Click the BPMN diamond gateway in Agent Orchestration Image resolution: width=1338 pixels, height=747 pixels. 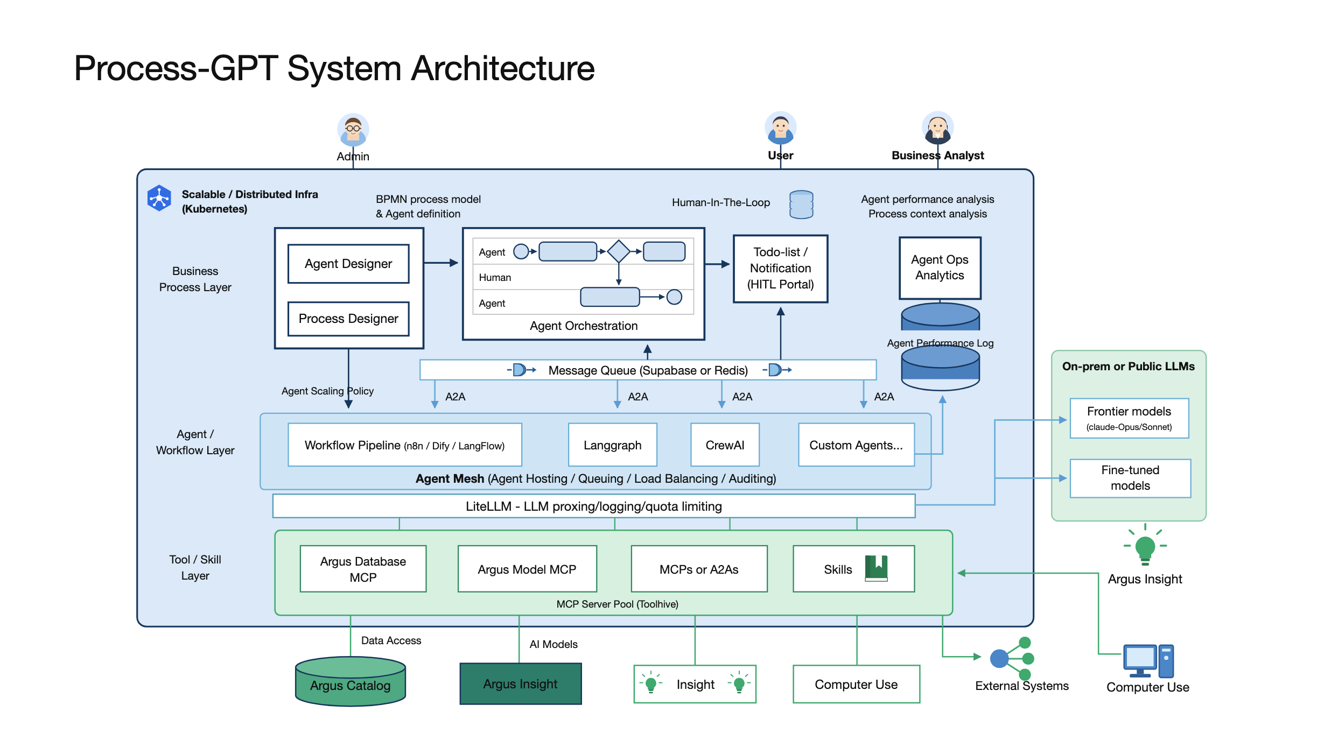click(619, 251)
